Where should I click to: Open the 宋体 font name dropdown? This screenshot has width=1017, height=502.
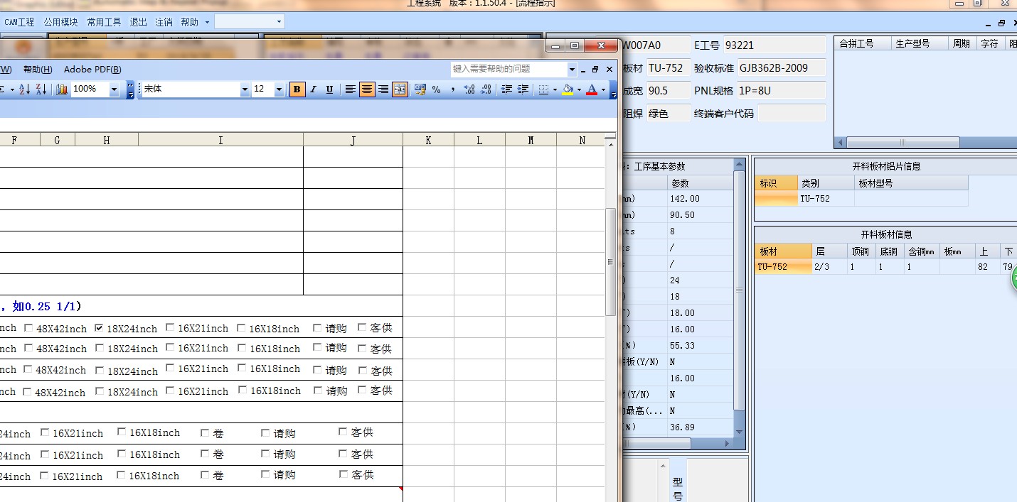point(245,89)
